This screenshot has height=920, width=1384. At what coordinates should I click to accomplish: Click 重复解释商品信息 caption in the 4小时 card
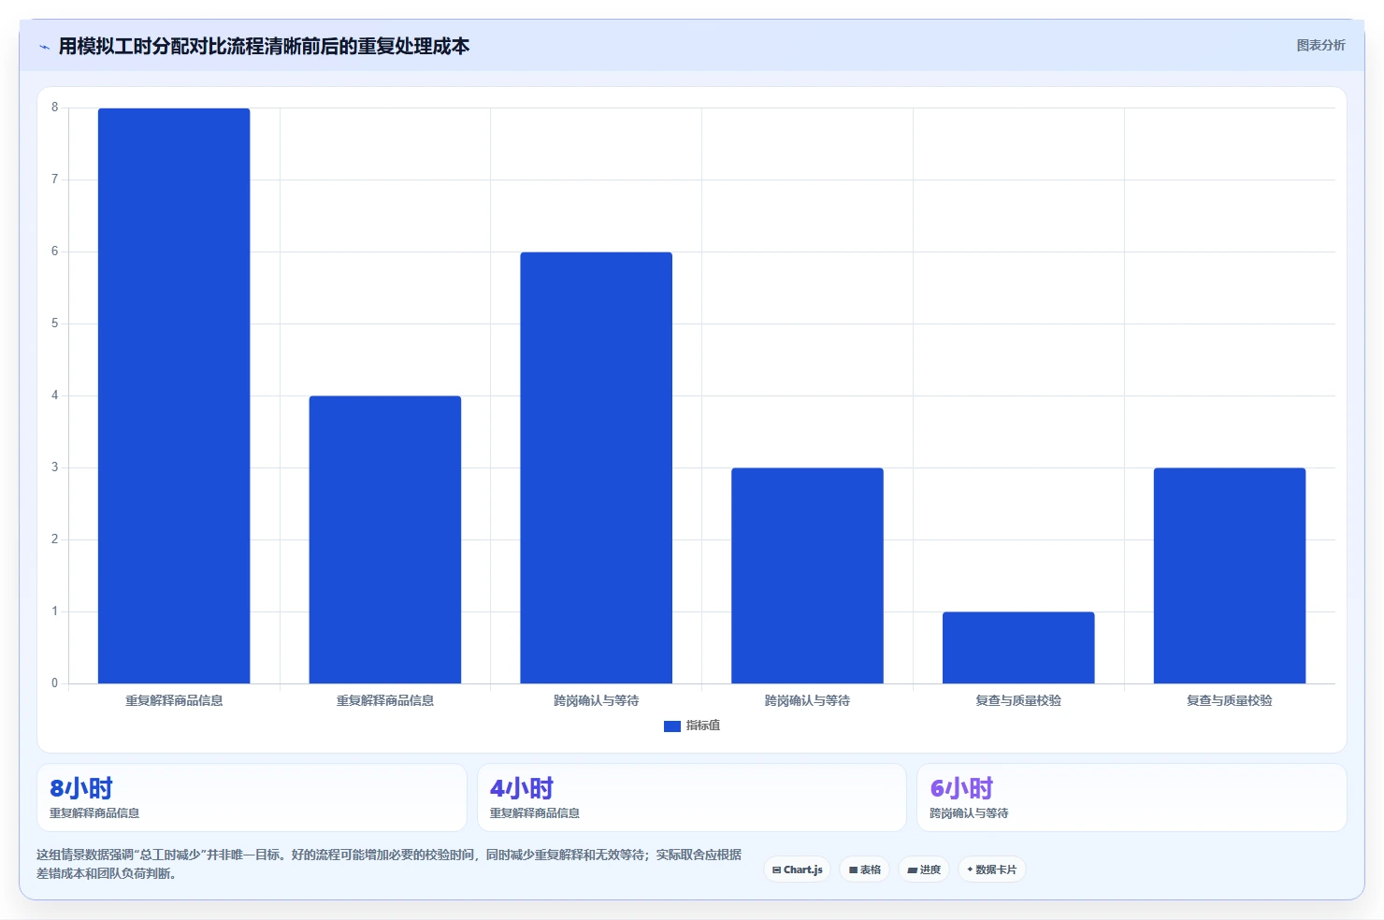(x=535, y=813)
